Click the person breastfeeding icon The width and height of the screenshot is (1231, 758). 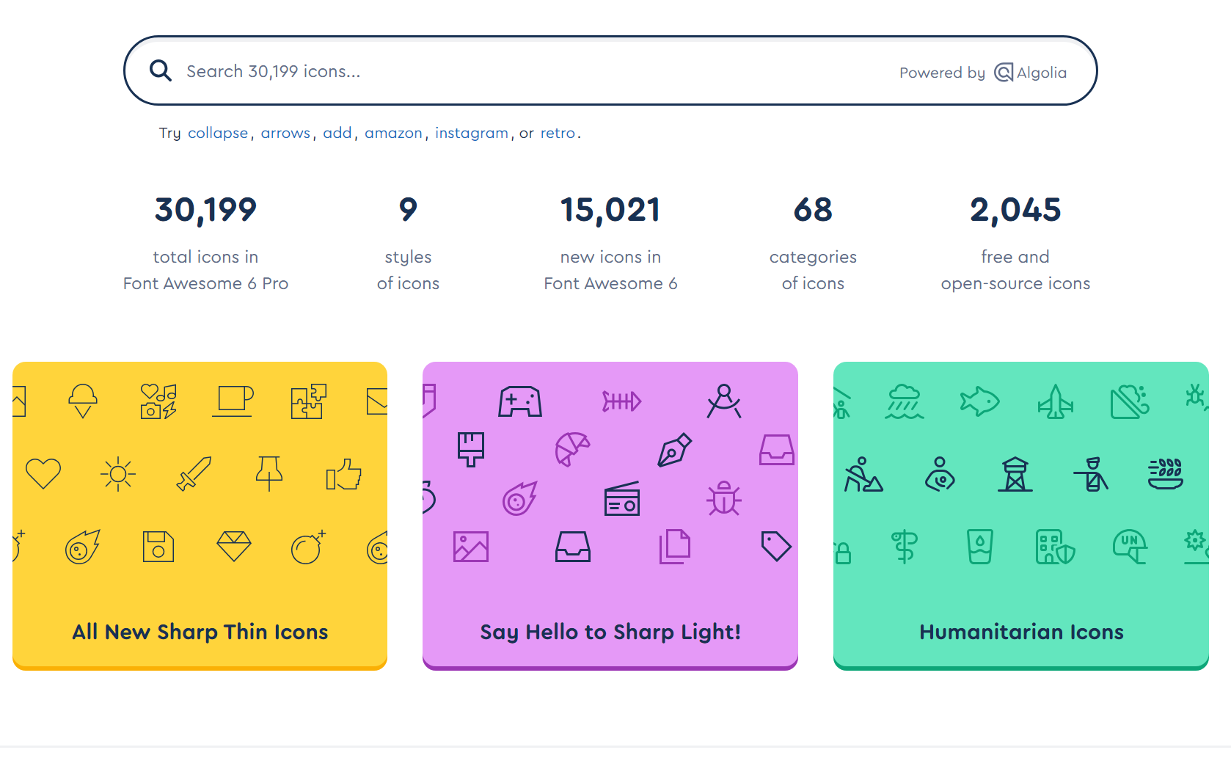pos(940,474)
